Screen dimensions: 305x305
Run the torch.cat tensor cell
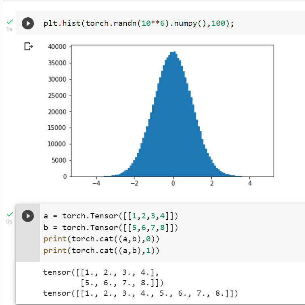click(x=28, y=216)
